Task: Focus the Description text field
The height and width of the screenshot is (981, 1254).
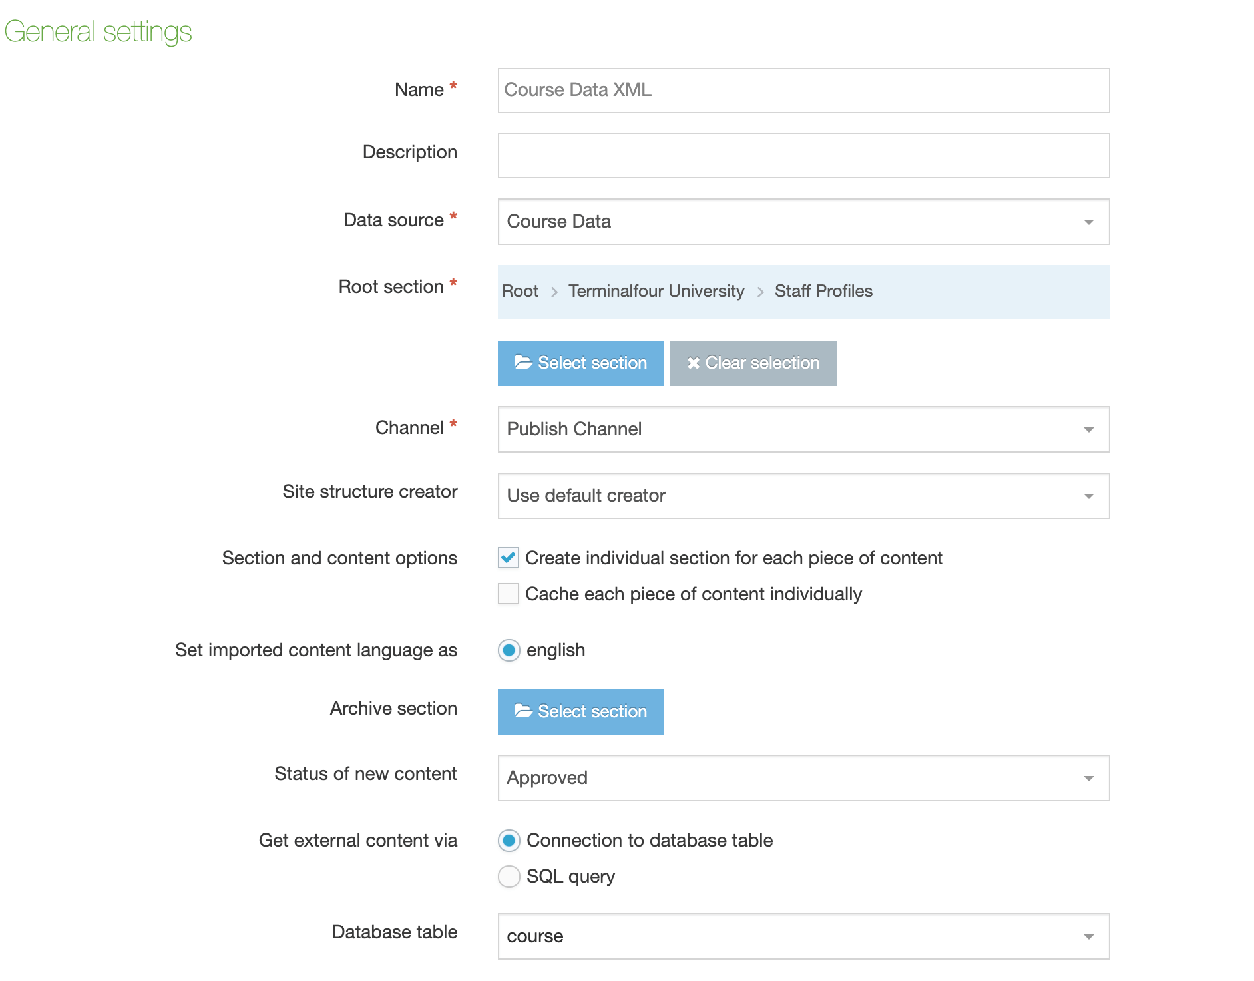Action: pos(803,156)
